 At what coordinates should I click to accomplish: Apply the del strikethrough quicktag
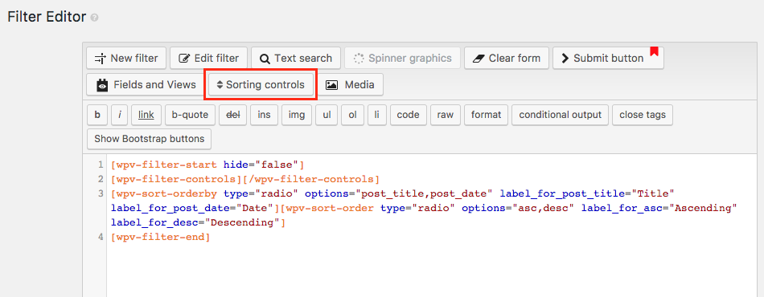click(x=232, y=116)
